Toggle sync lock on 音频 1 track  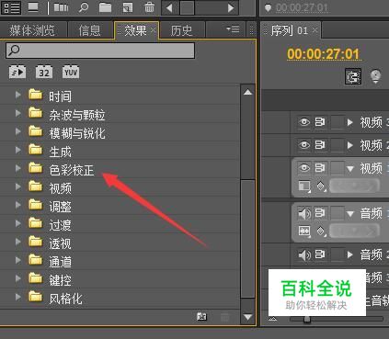pyautogui.click(x=320, y=213)
